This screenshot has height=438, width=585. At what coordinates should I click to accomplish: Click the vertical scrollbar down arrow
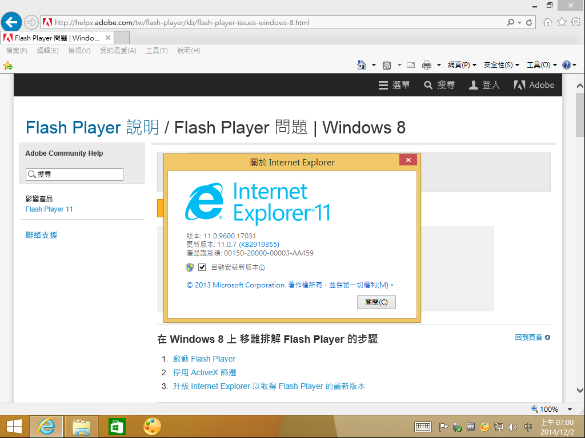(x=580, y=390)
